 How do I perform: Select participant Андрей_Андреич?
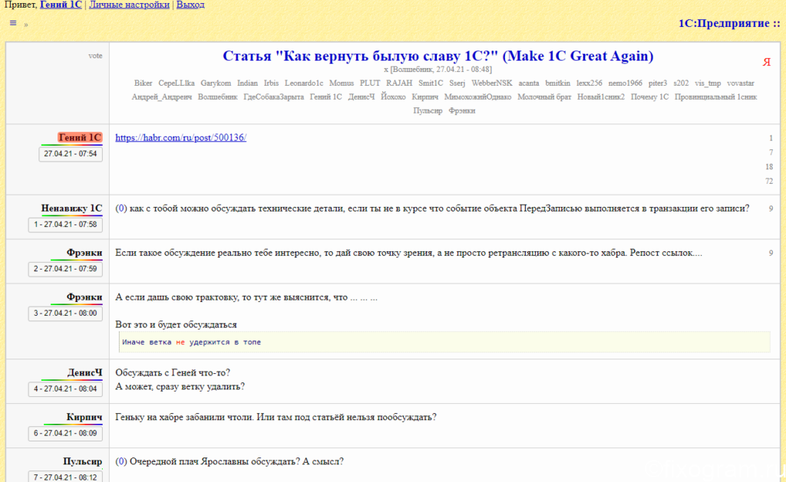click(161, 97)
